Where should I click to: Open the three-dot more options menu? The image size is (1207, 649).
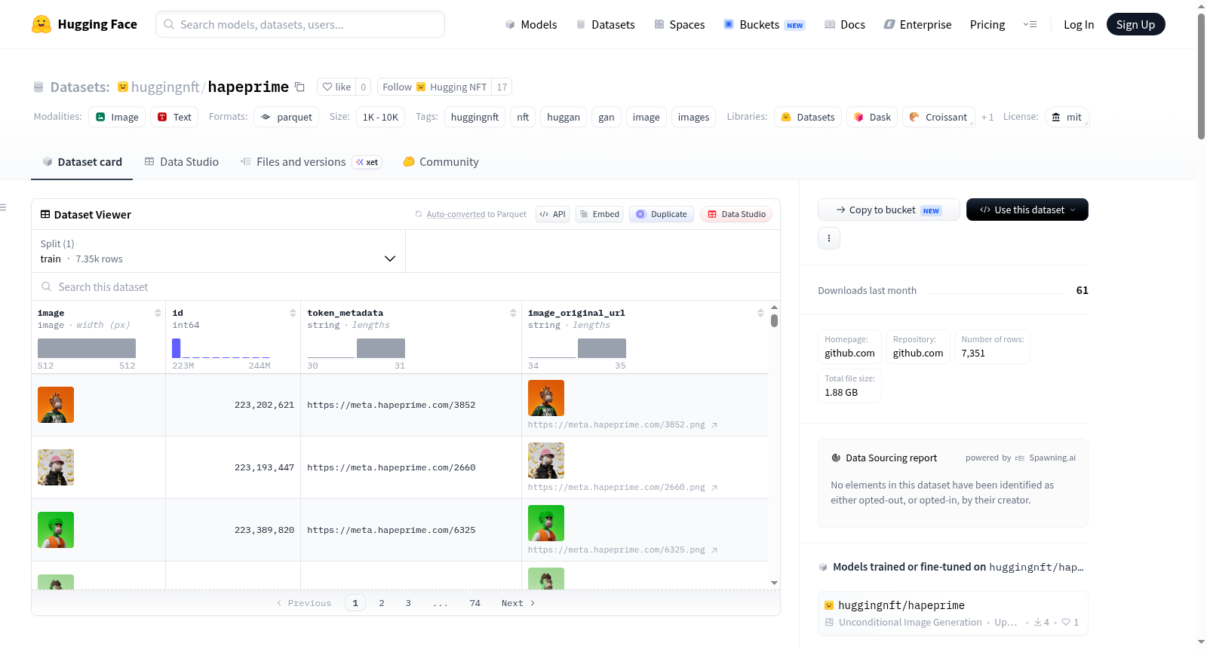tap(829, 238)
